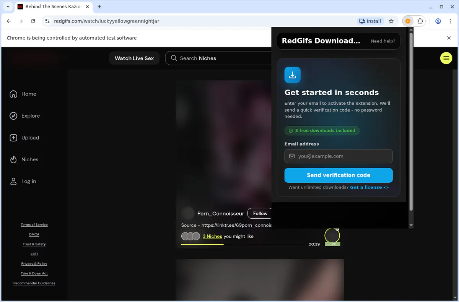The image size is (459, 302).
Task: Follow Porn_Connoisseur
Action: coord(260,213)
